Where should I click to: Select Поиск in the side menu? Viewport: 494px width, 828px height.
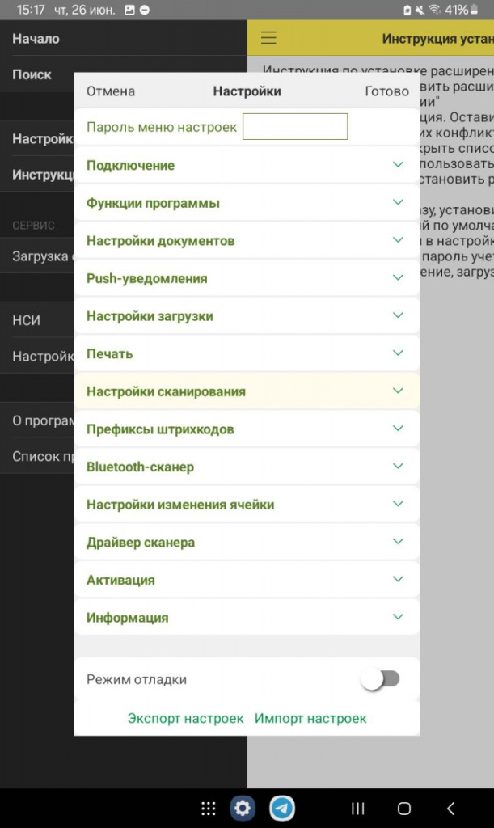(32, 74)
